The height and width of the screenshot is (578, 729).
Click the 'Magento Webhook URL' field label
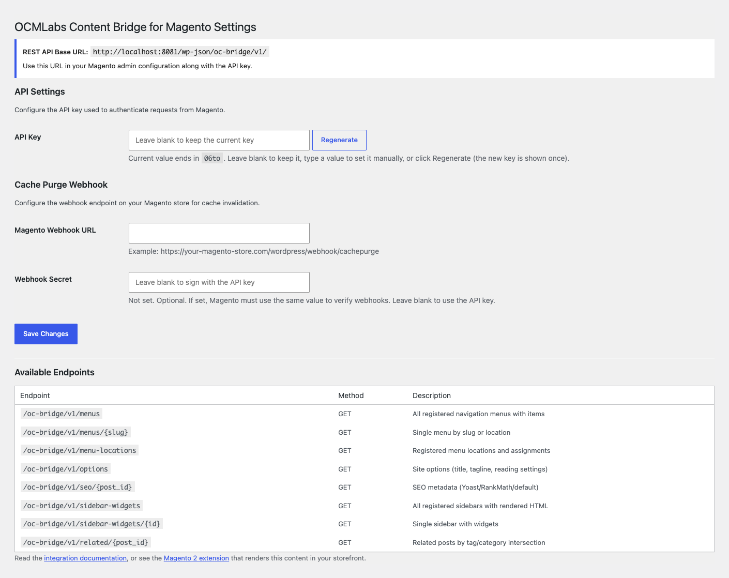[x=55, y=230]
